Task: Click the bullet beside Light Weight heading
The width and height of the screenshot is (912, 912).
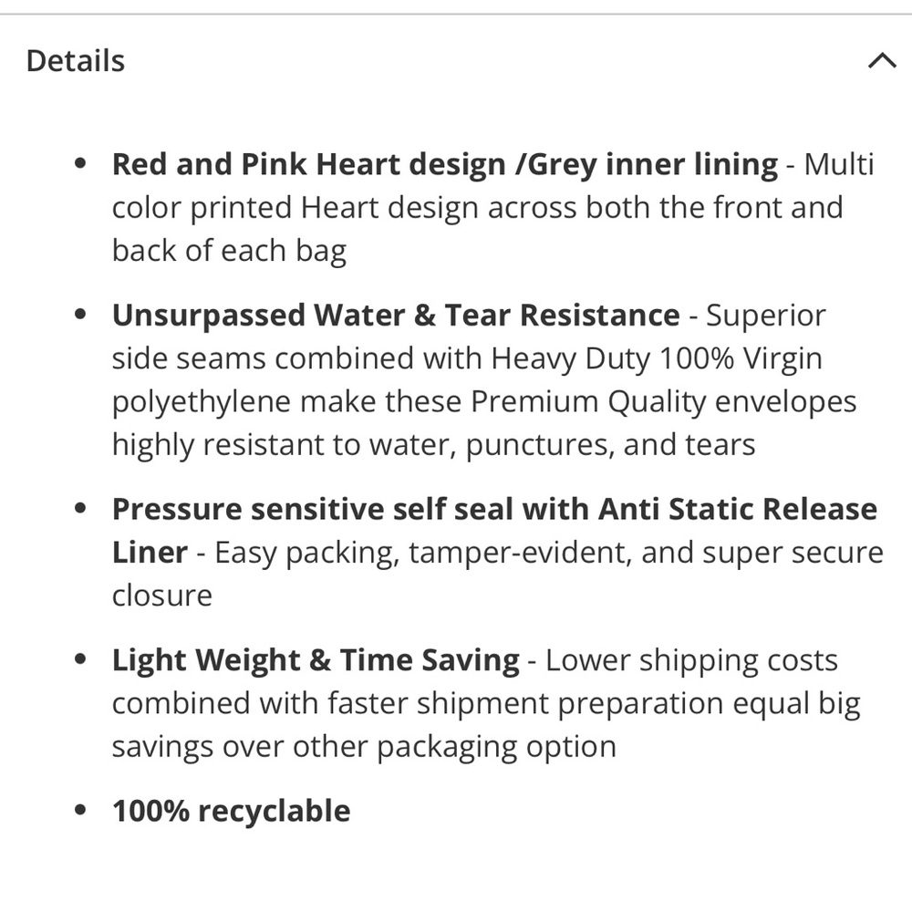Action: point(81,659)
